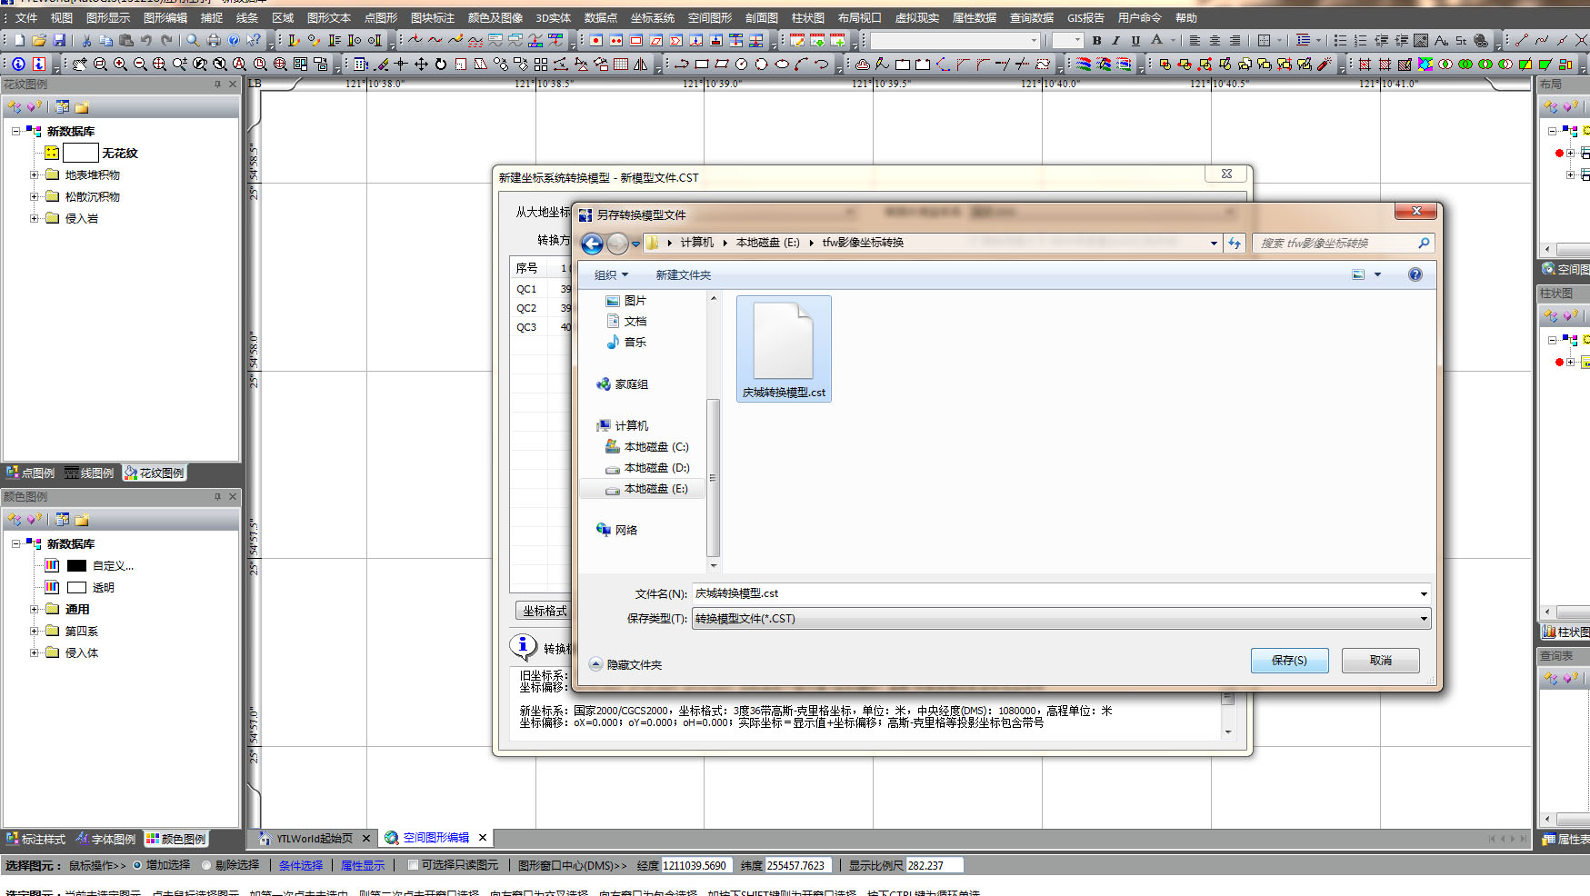Click the Save diskette toolbar icon
1590x896 pixels.
(59, 40)
